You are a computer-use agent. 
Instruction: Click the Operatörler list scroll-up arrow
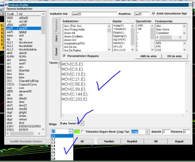click(x=152, y=26)
